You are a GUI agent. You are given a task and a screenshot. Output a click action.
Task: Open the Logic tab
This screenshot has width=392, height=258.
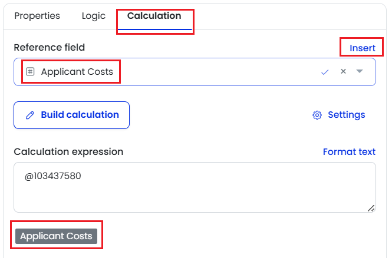click(x=94, y=16)
